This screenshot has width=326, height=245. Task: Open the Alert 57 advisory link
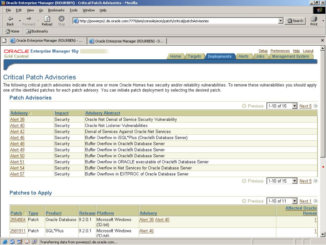(x=17, y=174)
